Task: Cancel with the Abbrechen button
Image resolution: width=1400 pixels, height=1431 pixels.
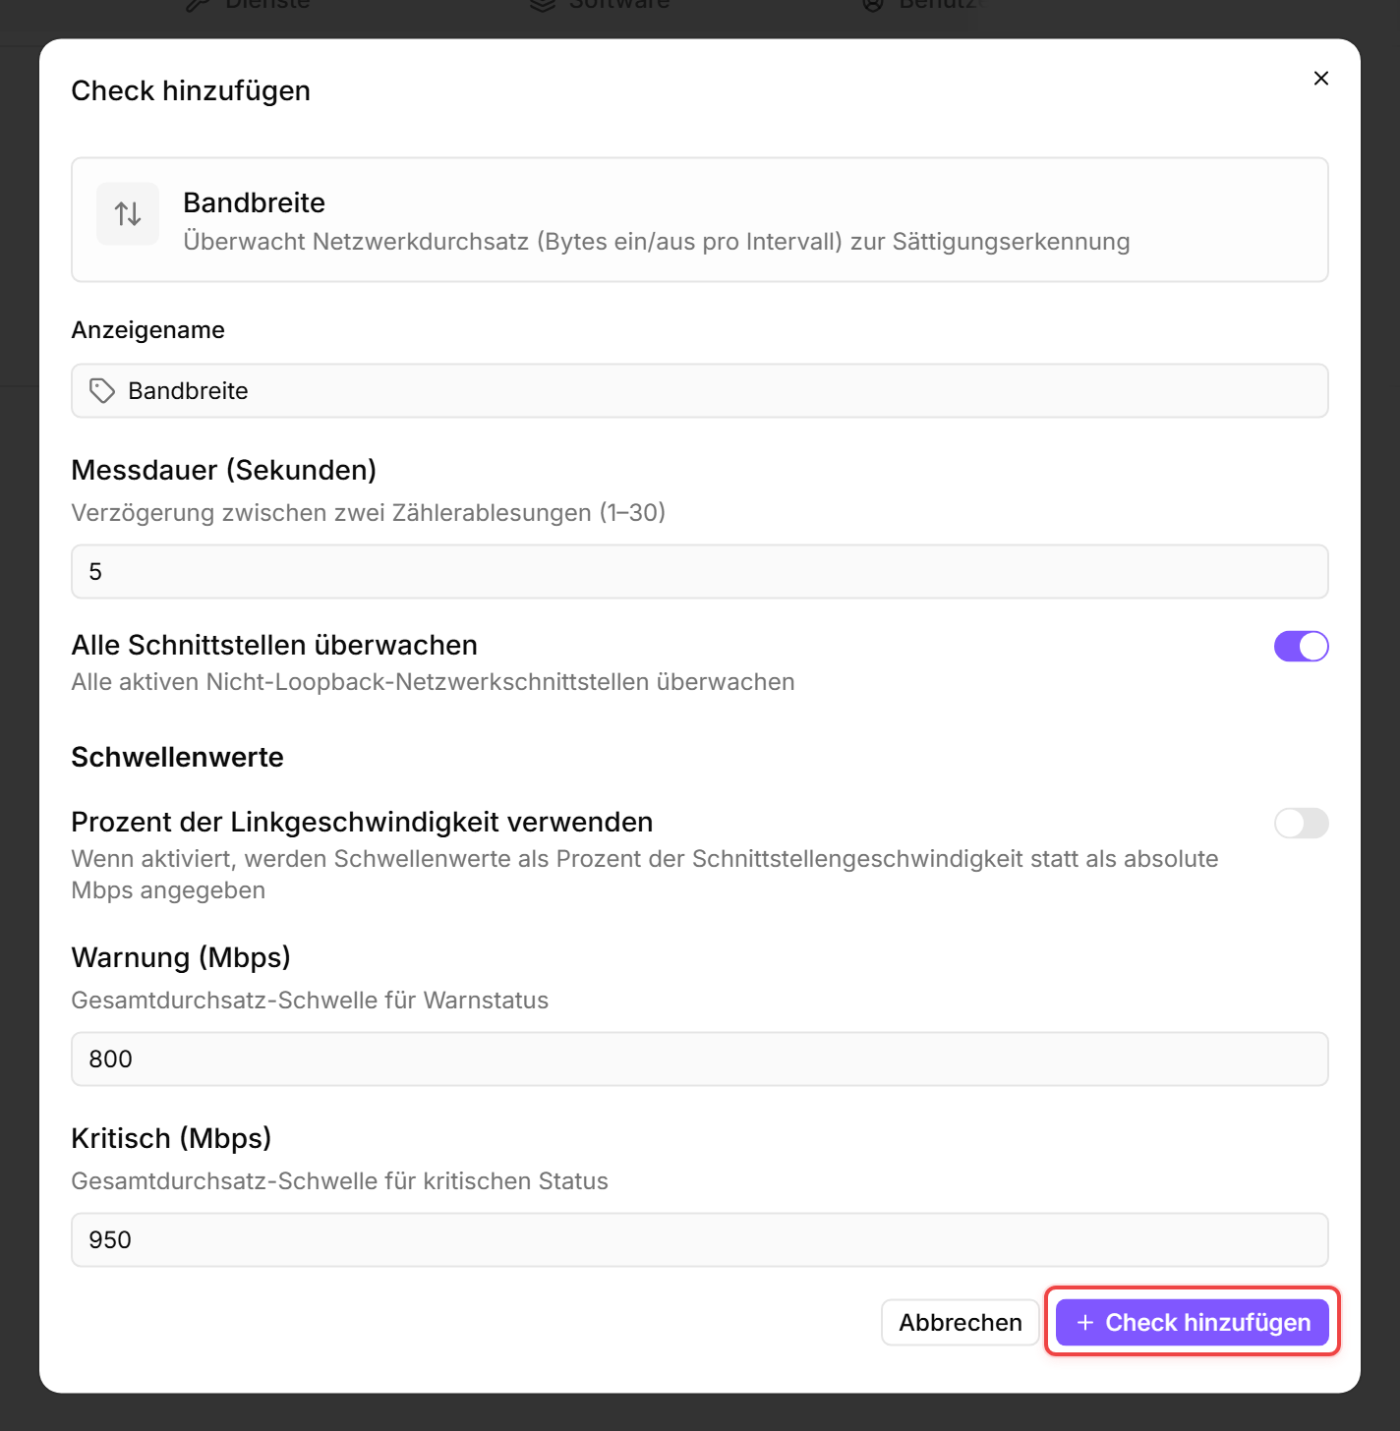Action: (961, 1323)
